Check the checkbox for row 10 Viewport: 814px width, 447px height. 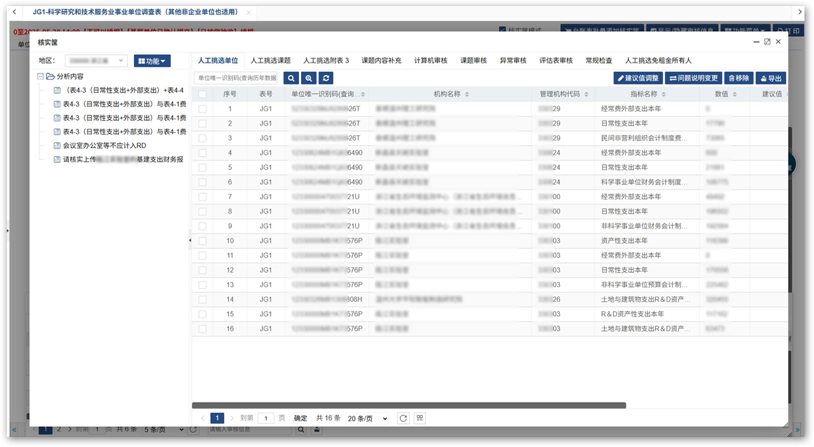(202, 241)
